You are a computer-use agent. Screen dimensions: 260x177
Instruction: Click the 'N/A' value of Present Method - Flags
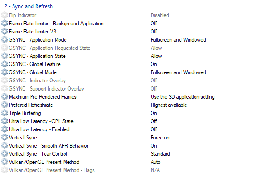155,170
